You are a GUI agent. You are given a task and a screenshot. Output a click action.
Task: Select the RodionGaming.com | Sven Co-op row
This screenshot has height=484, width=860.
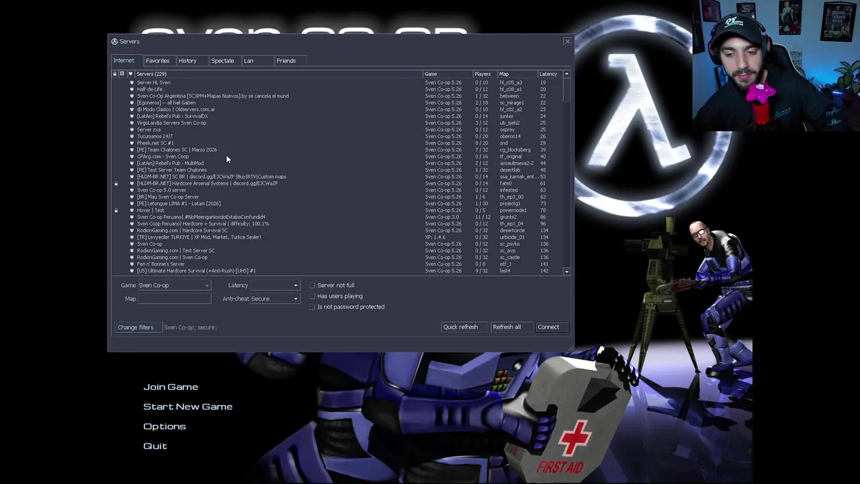click(338, 257)
